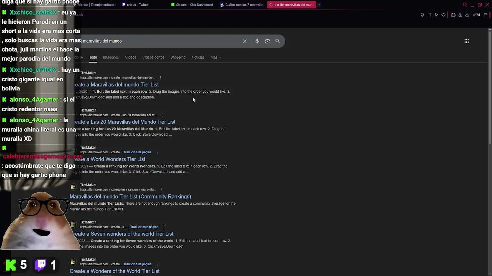Open the player play icon in toolbar
The width and height of the screenshot is (492, 276).
click(x=436, y=15)
